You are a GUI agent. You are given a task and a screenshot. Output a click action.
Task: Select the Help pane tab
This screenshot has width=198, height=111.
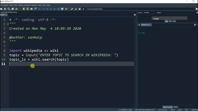(166, 21)
